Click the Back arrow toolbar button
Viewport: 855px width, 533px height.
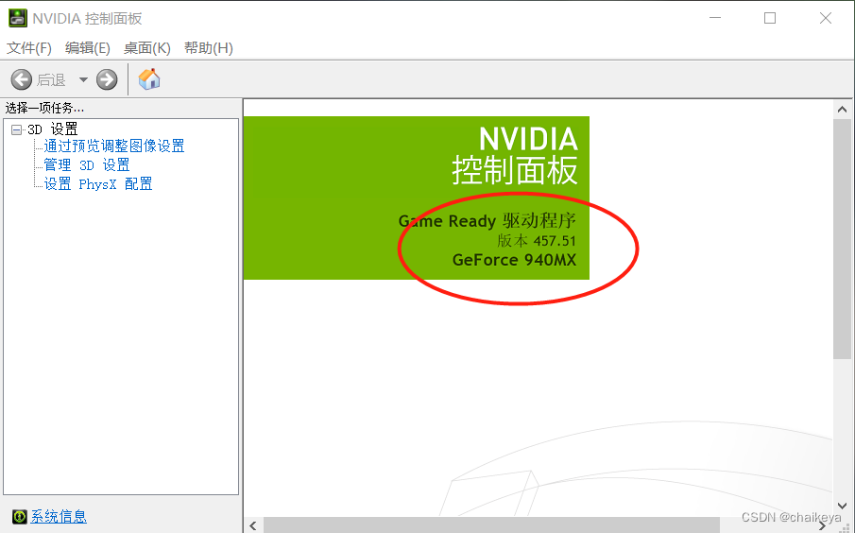(22, 79)
